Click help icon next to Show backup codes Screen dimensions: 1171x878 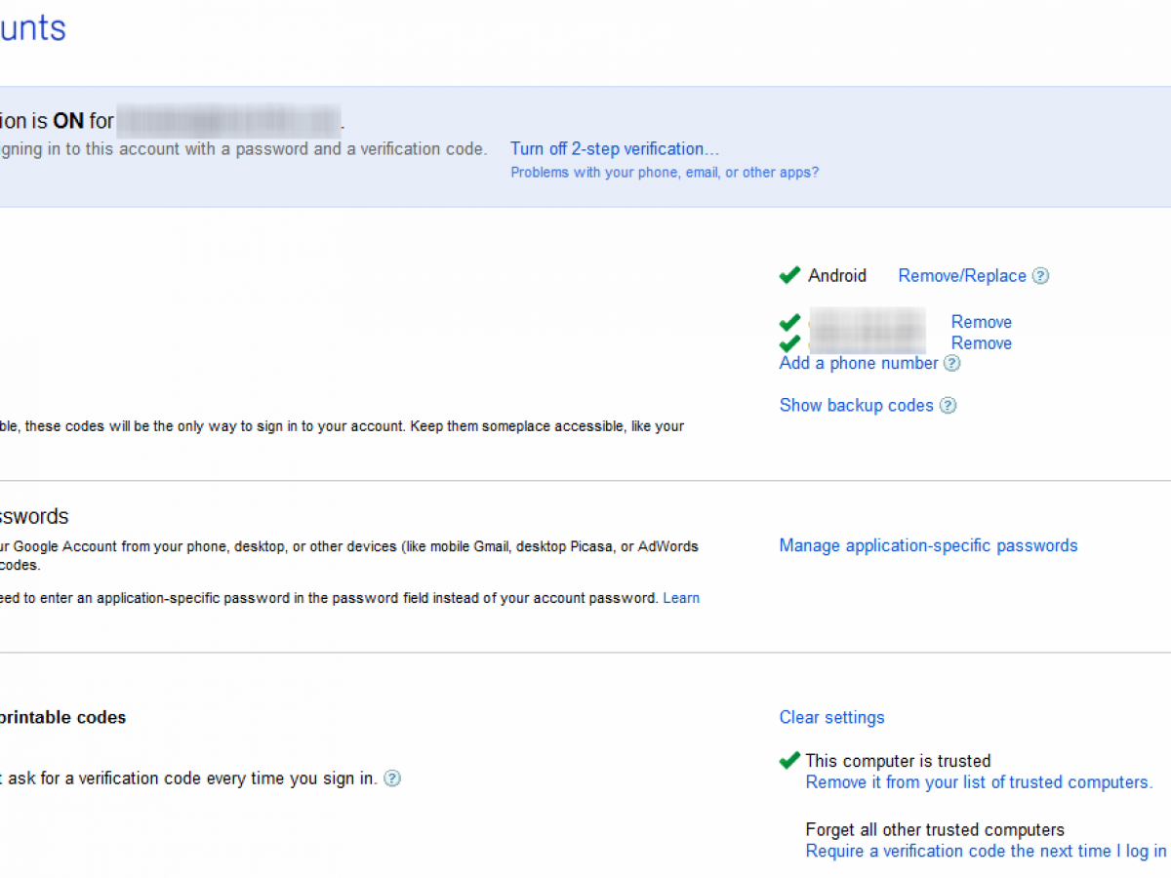(947, 406)
